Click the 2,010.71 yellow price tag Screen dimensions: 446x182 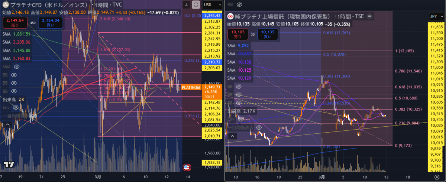[211, 136]
